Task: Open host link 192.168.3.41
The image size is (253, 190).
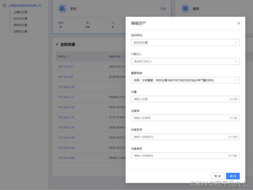Action: [x=65, y=67]
